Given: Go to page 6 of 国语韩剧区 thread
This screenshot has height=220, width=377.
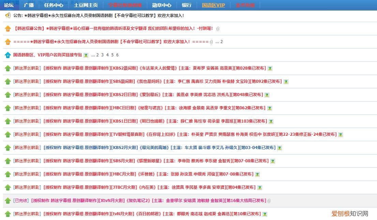Looking at the screenshot, I should [117, 55].
